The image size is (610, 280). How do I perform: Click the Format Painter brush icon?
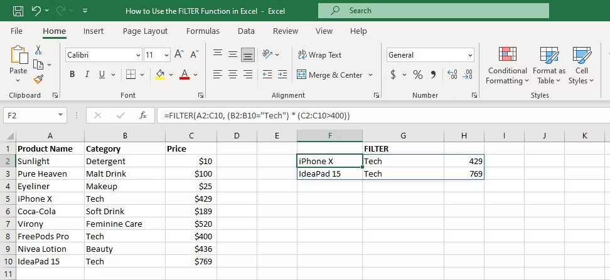38,79
